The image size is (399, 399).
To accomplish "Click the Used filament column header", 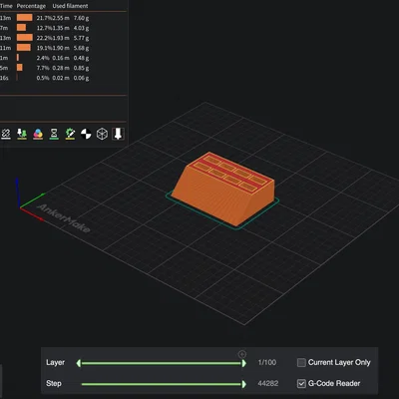I will [x=70, y=6].
